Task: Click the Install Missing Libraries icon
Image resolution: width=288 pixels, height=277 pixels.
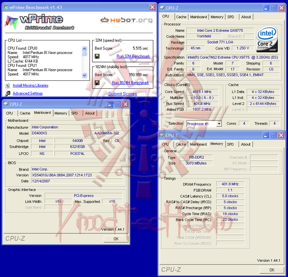Action: tap(8, 85)
